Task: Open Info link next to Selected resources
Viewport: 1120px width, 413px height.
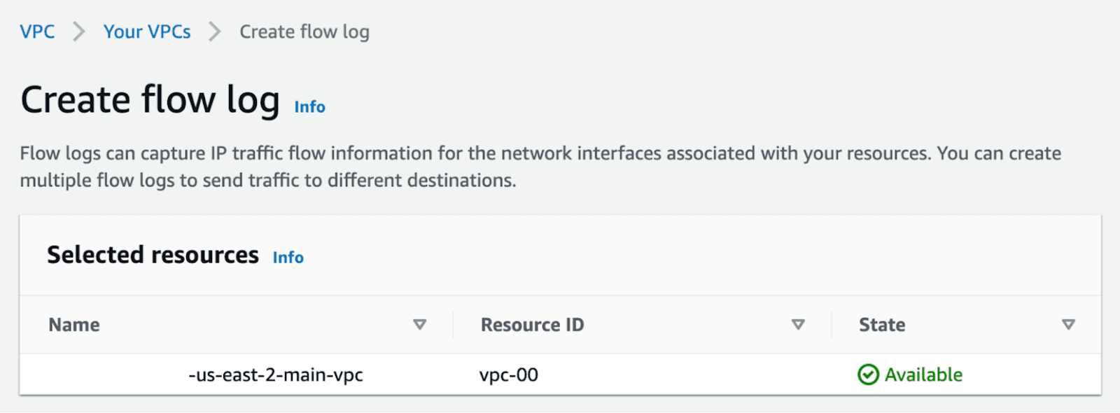Action: 288,258
